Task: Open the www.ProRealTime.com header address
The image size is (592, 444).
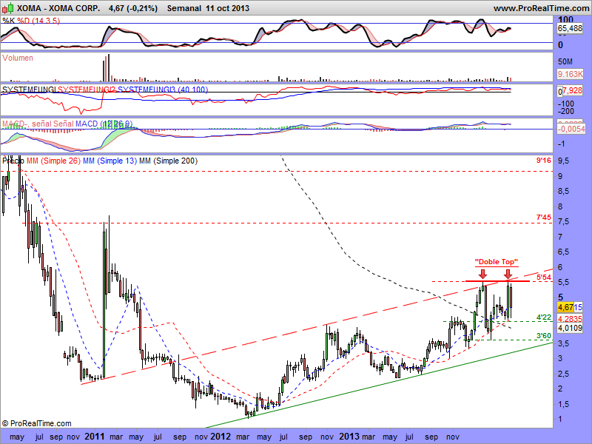Action: [x=541, y=8]
